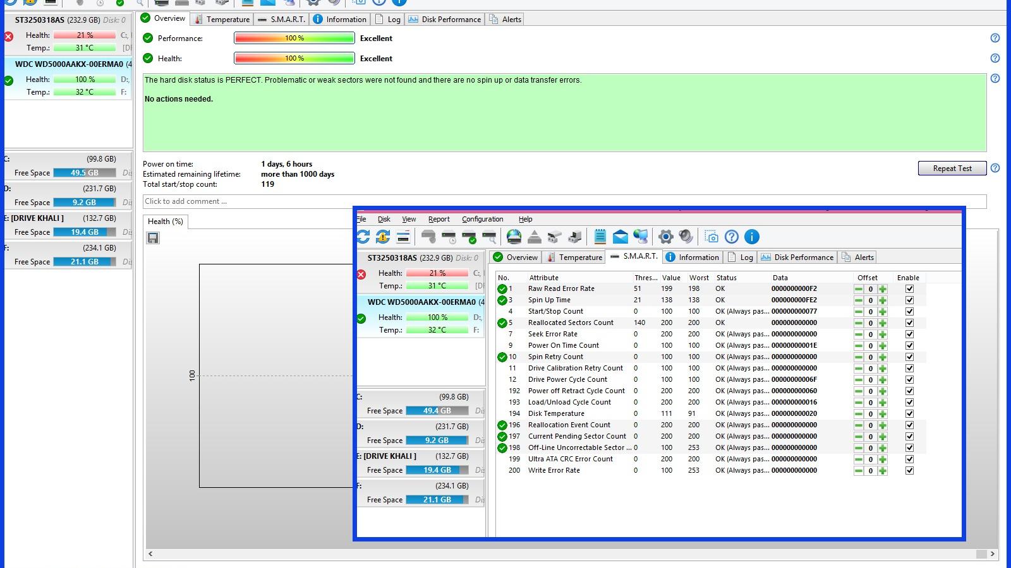
Task: Switch to Overview tab in the front window
Action: pyautogui.click(x=516, y=257)
